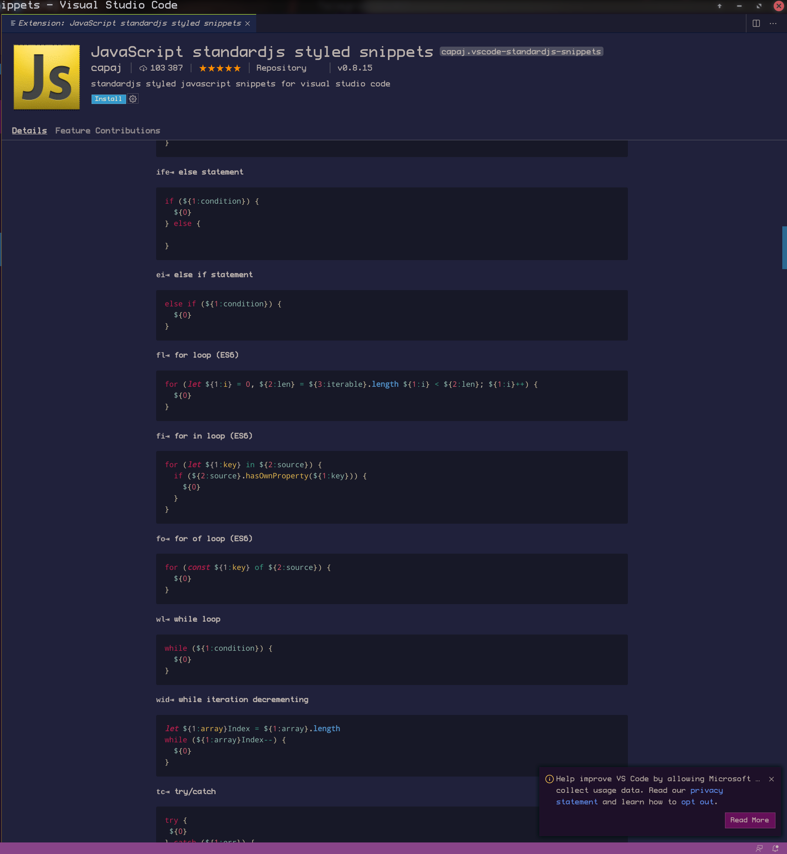
Task: Click the version label v0.8.15
Action: point(355,68)
